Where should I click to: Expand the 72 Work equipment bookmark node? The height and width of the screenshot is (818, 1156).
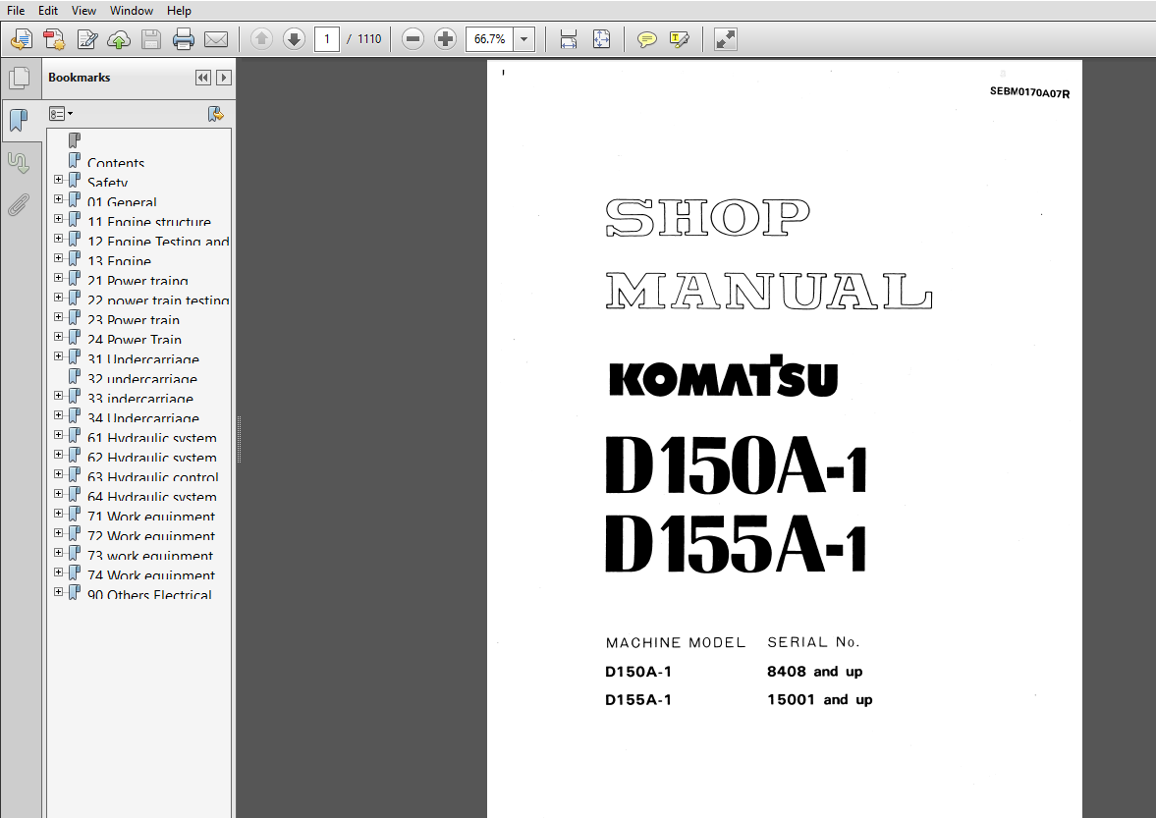[58, 533]
